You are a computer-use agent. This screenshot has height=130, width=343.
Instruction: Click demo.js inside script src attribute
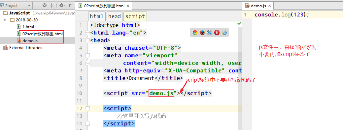point(161,93)
